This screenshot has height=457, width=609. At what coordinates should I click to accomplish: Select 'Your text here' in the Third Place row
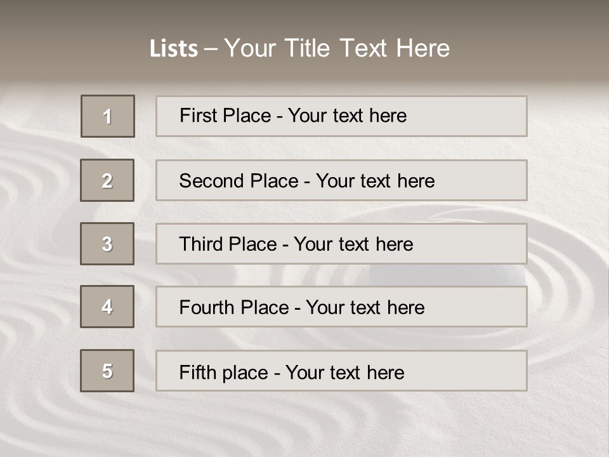click(353, 244)
